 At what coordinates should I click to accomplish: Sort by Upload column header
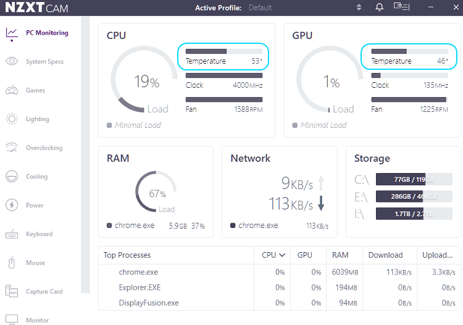(x=437, y=255)
